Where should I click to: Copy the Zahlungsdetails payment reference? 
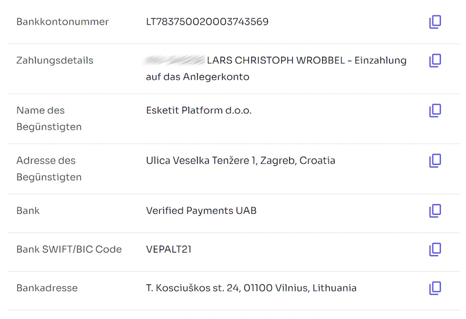tap(435, 61)
